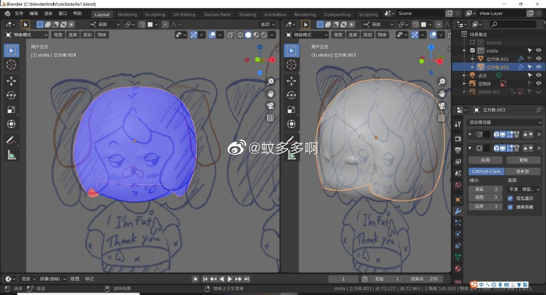Switch to Sculpting workspace tab

point(155,14)
